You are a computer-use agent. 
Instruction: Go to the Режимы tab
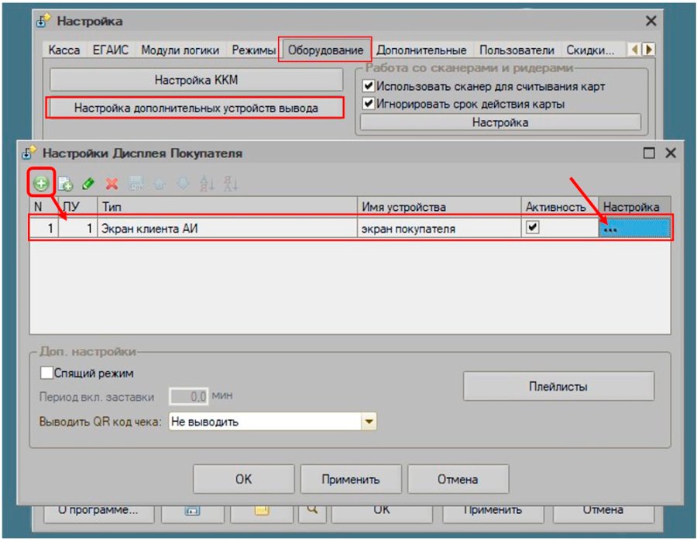click(254, 50)
